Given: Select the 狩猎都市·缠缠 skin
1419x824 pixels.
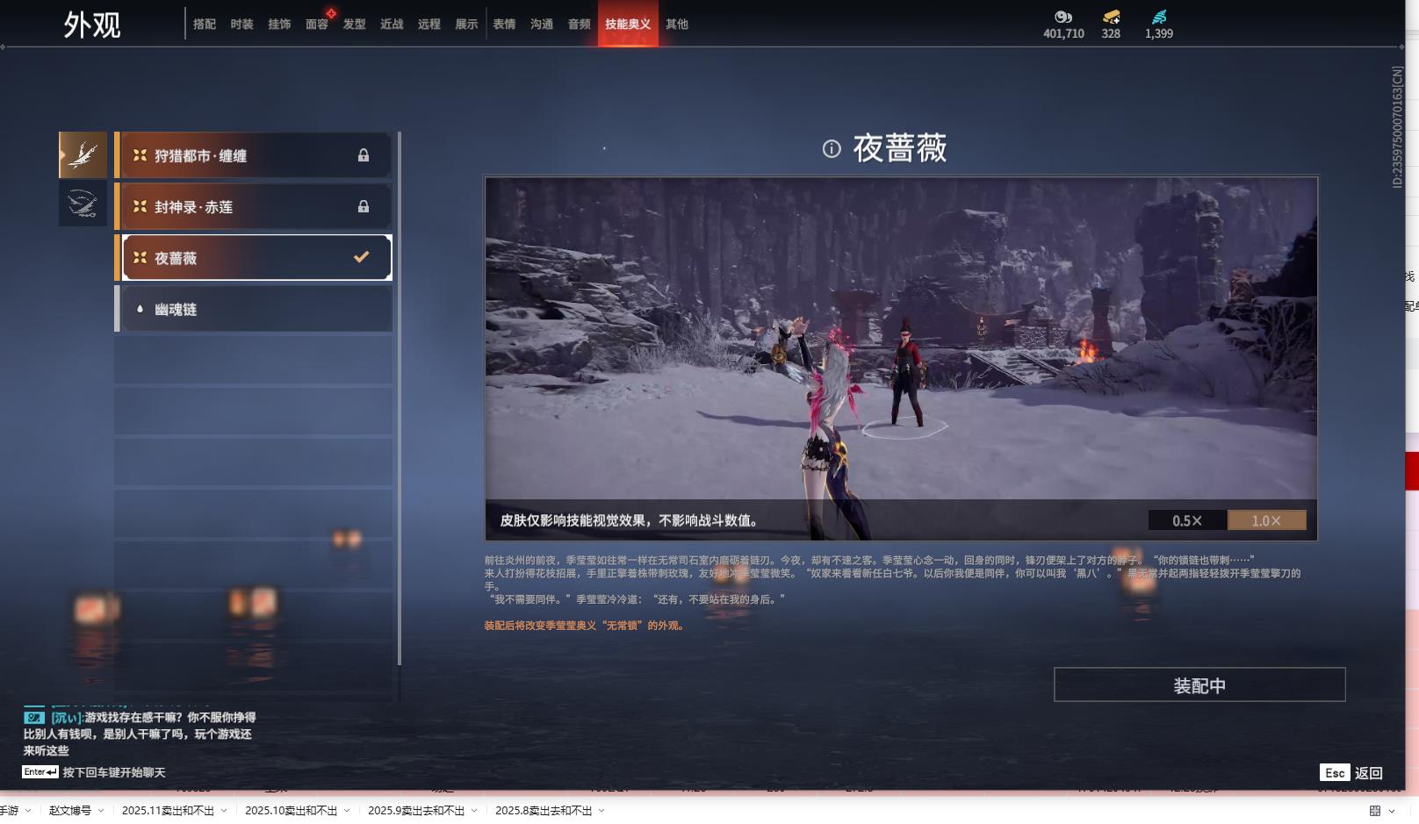Looking at the screenshot, I should (x=254, y=155).
